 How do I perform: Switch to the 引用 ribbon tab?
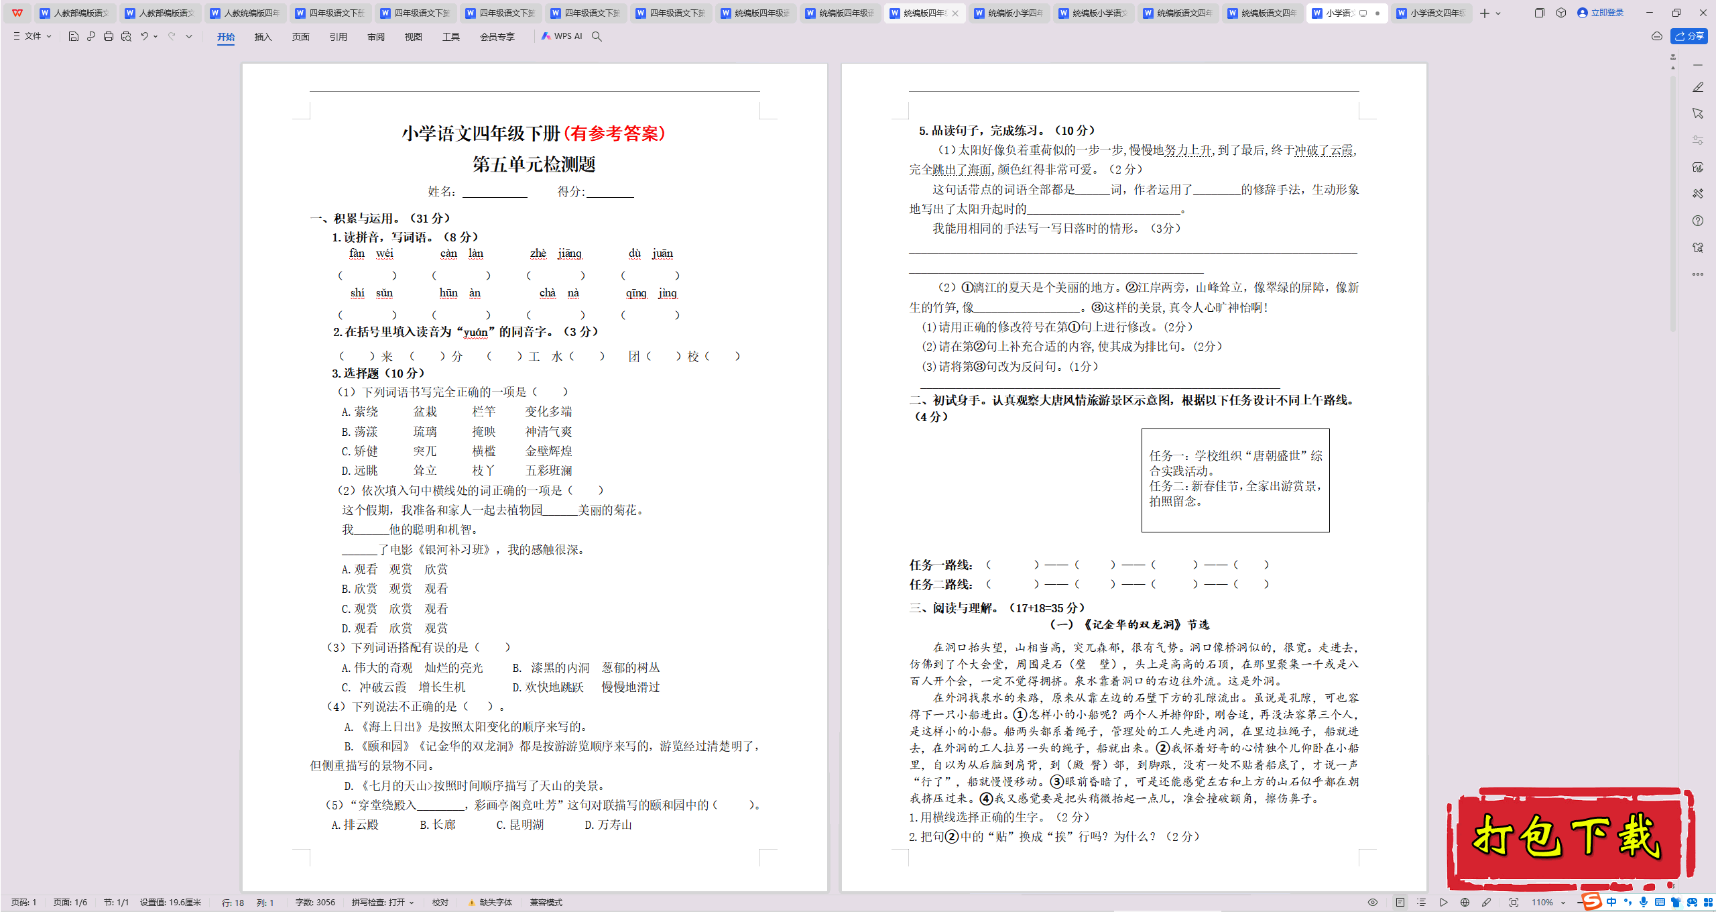tap(338, 37)
